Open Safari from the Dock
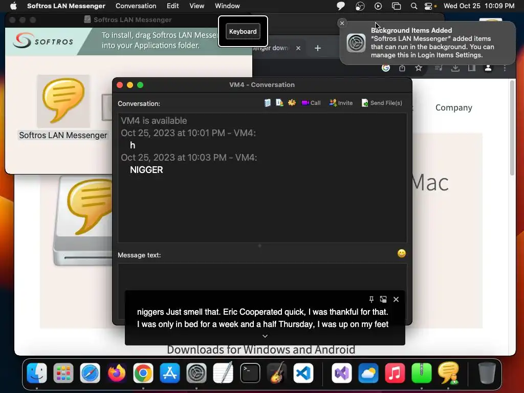The image size is (524, 393). 90,373
